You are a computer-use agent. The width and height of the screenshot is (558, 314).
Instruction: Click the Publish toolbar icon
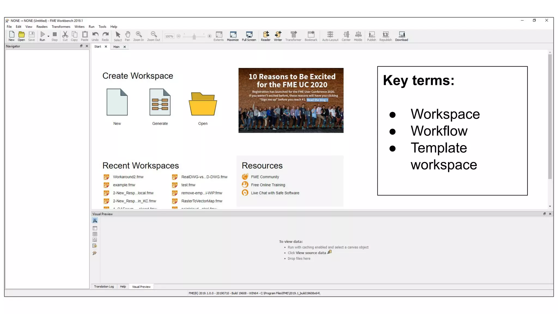(371, 36)
